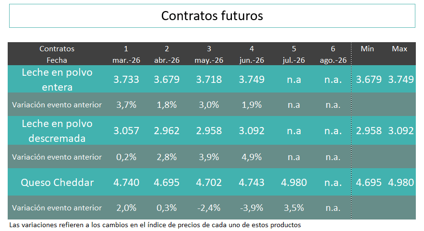The image size is (424, 231).
Task: Click the Max column header
Action: (400, 49)
